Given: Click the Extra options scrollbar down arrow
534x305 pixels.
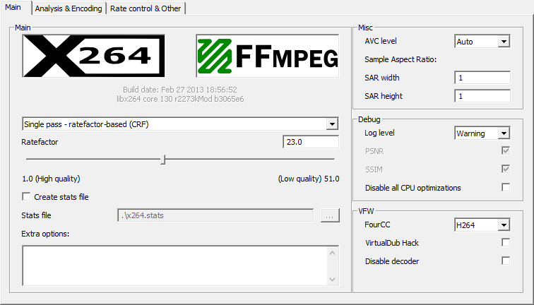Looking at the screenshot, I should coord(333,280).
